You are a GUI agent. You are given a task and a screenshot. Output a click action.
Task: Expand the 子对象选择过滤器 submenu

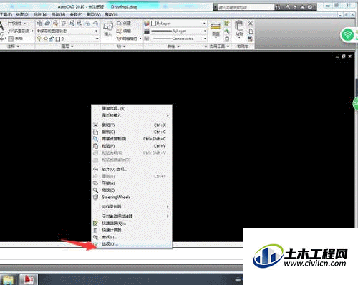click(132, 216)
